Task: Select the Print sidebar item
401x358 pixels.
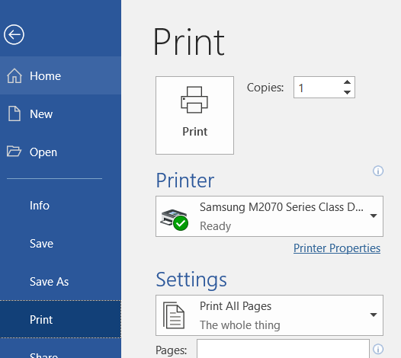Action: pyautogui.click(x=61, y=319)
